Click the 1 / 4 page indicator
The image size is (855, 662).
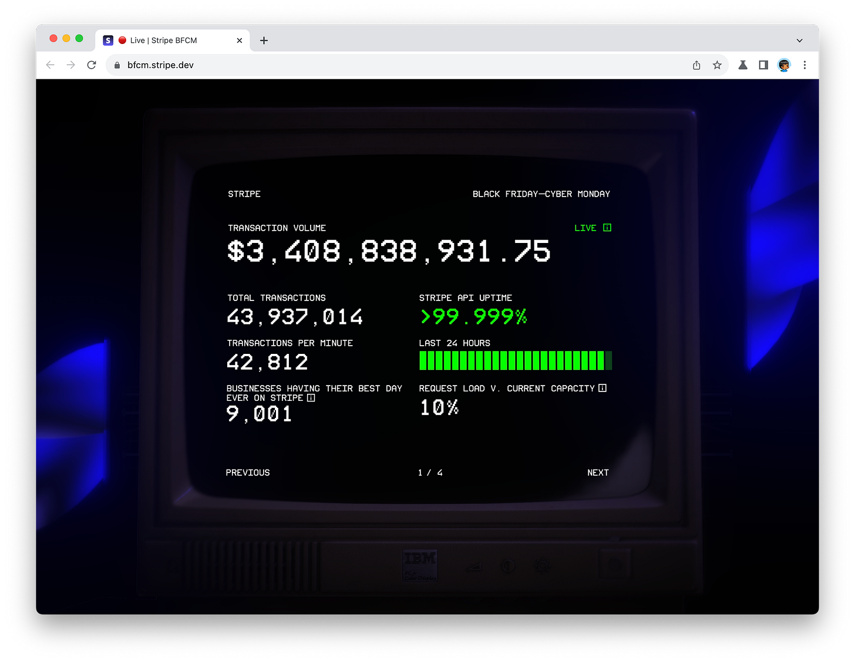click(430, 472)
